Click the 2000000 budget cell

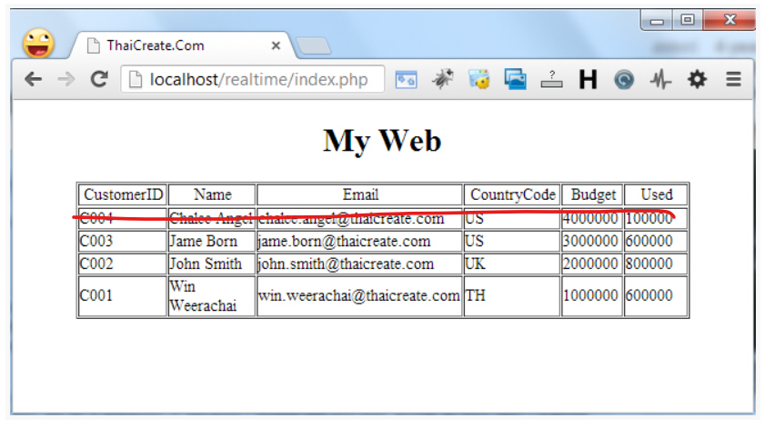click(x=592, y=264)
